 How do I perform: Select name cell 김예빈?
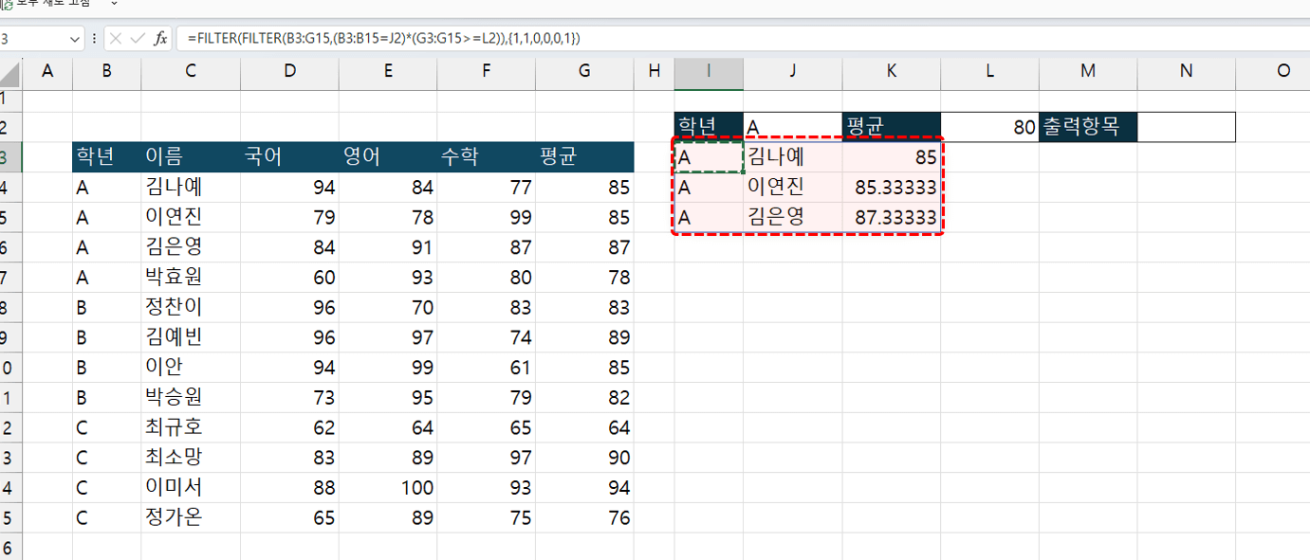tap(191, 337)
